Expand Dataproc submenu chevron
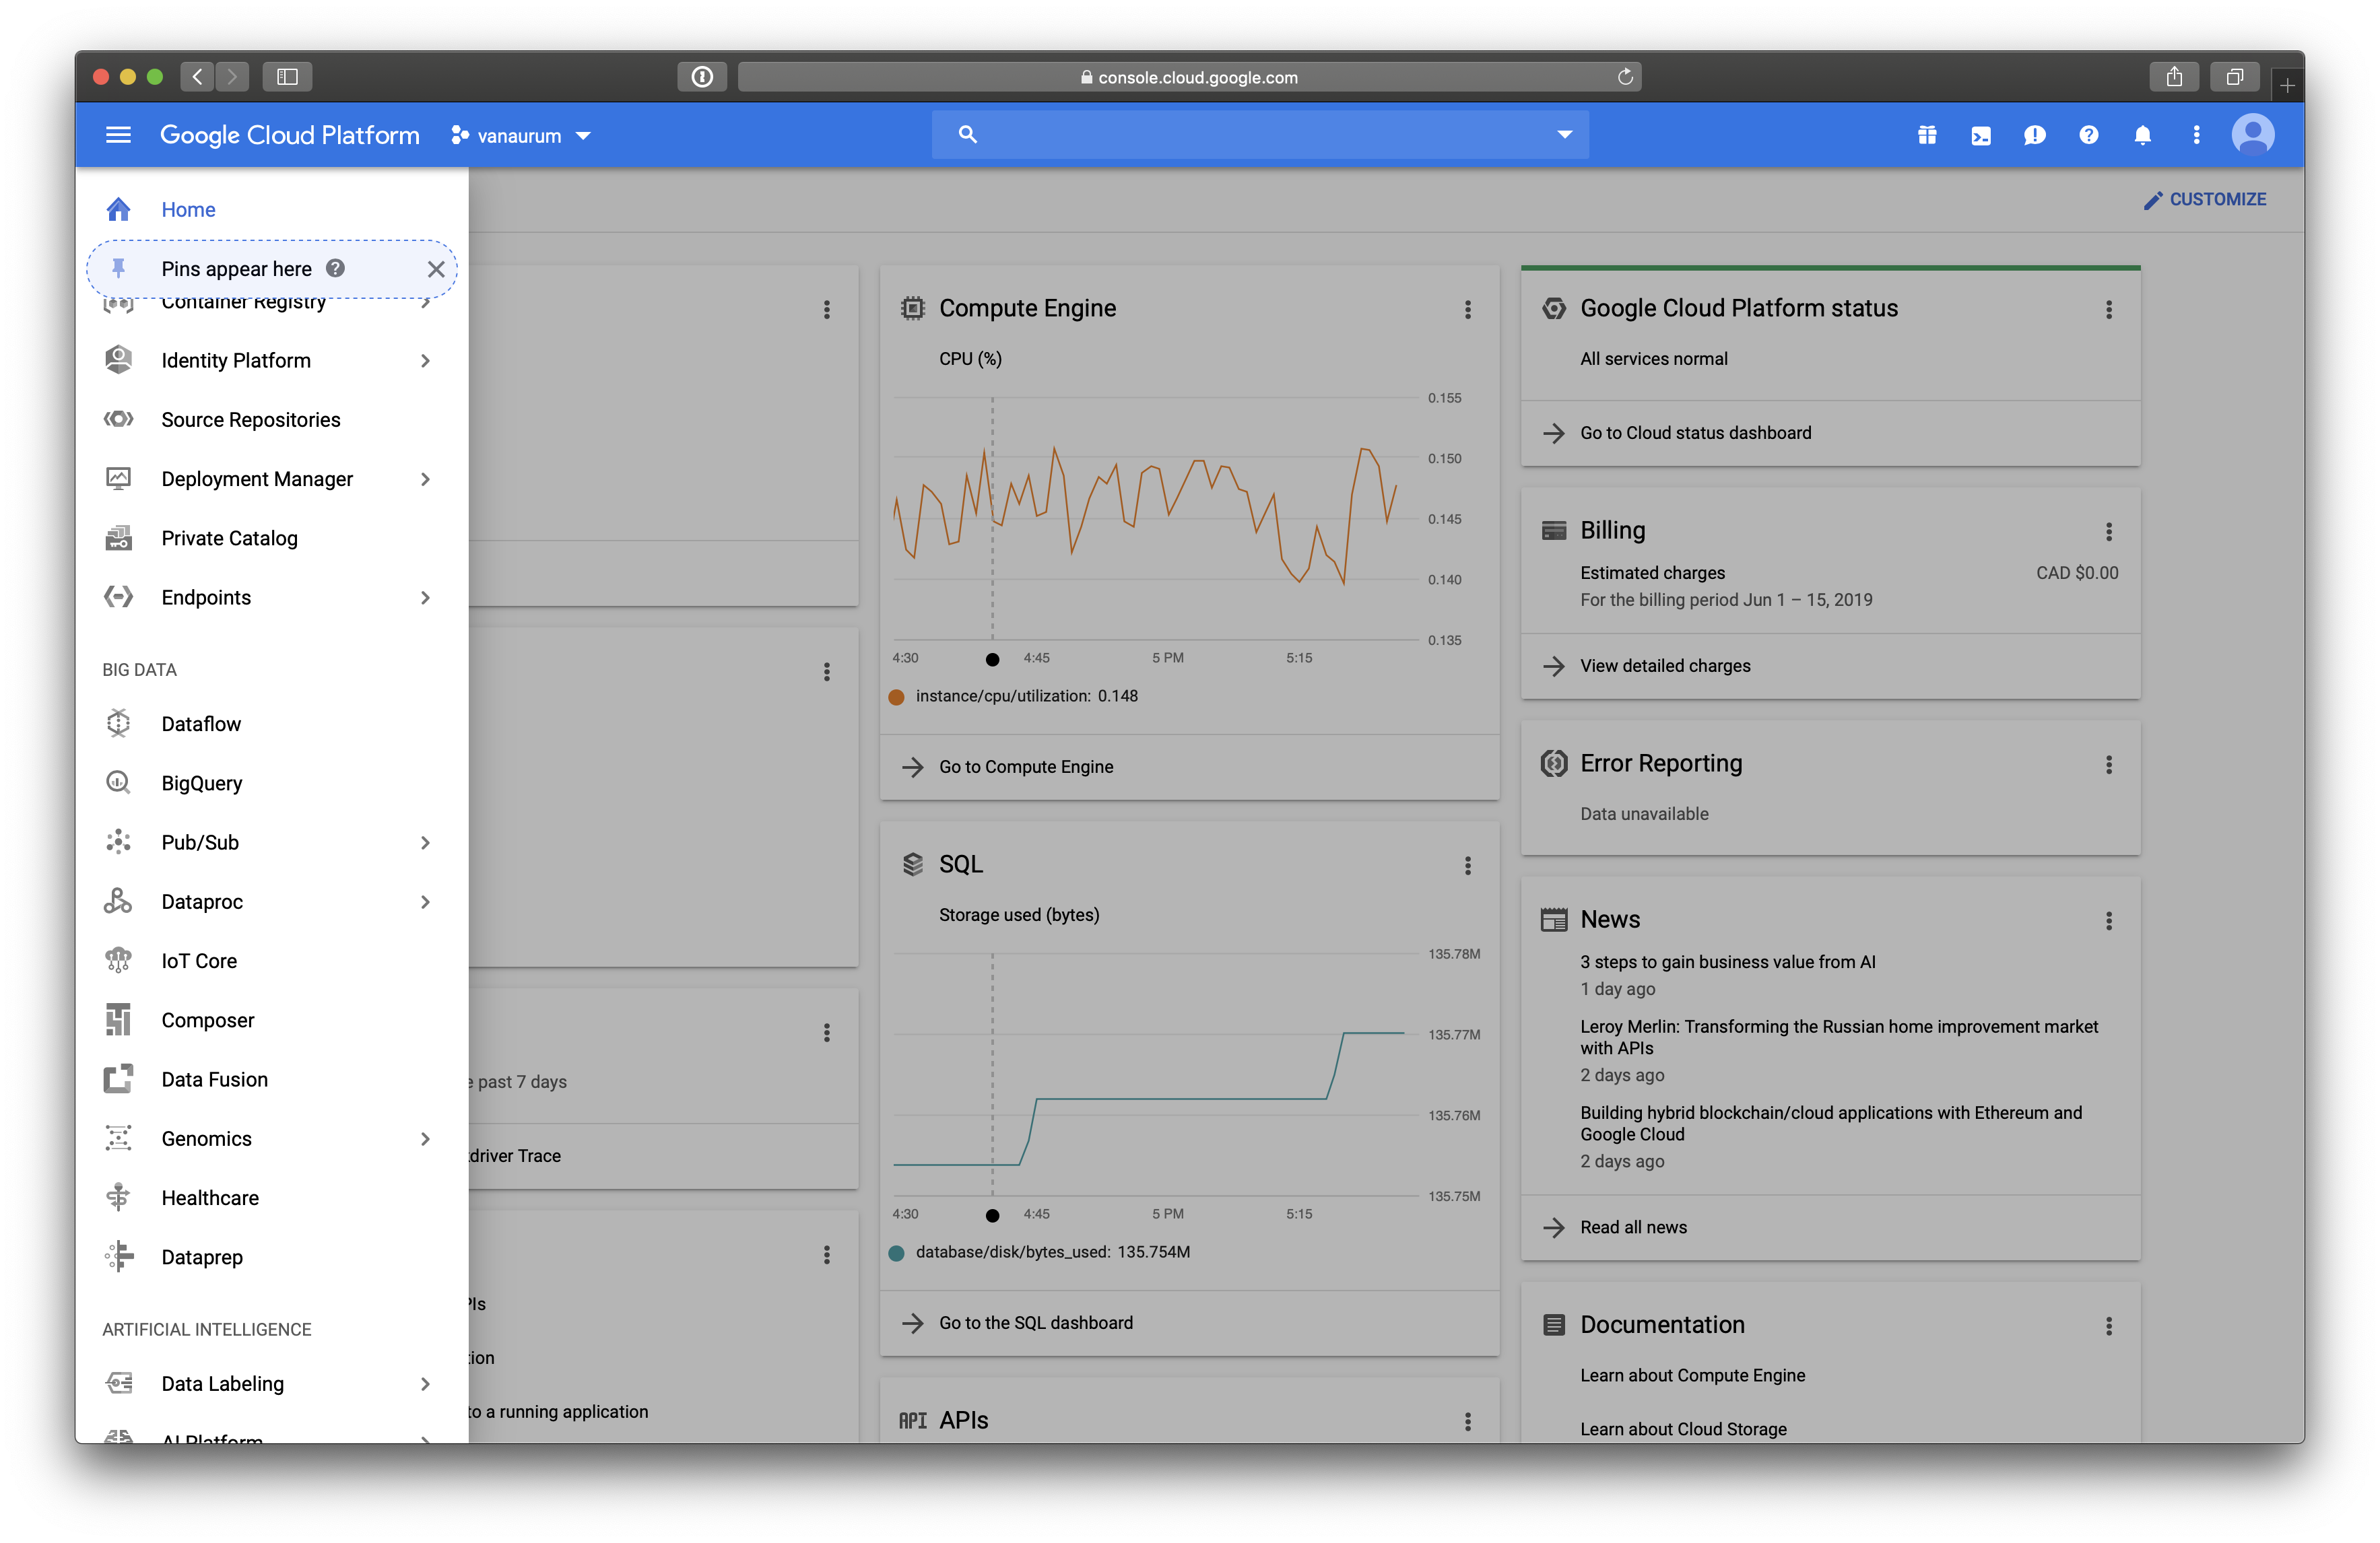Viewport: 2380px width, 1543px height. [x=425, y=901]
